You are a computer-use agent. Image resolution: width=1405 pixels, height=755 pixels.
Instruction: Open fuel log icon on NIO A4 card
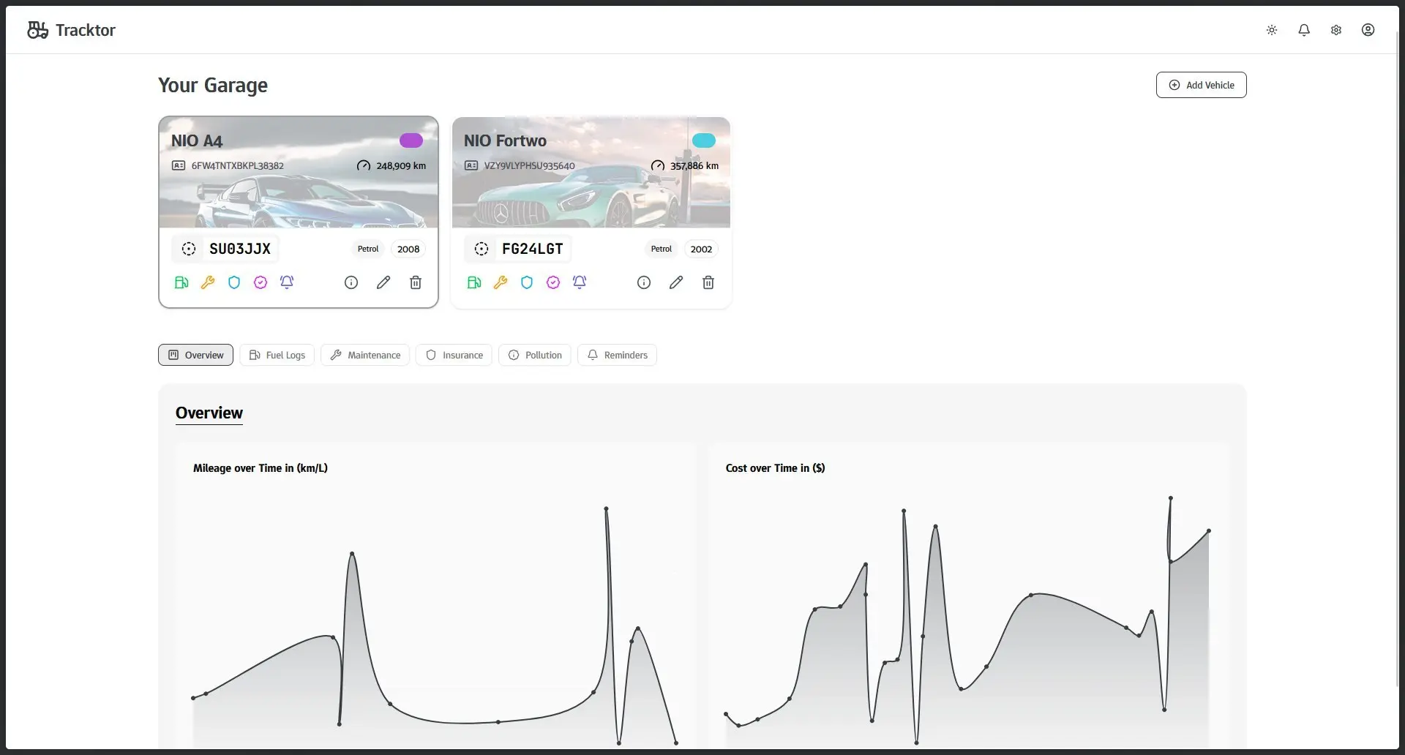pos(181,282)
